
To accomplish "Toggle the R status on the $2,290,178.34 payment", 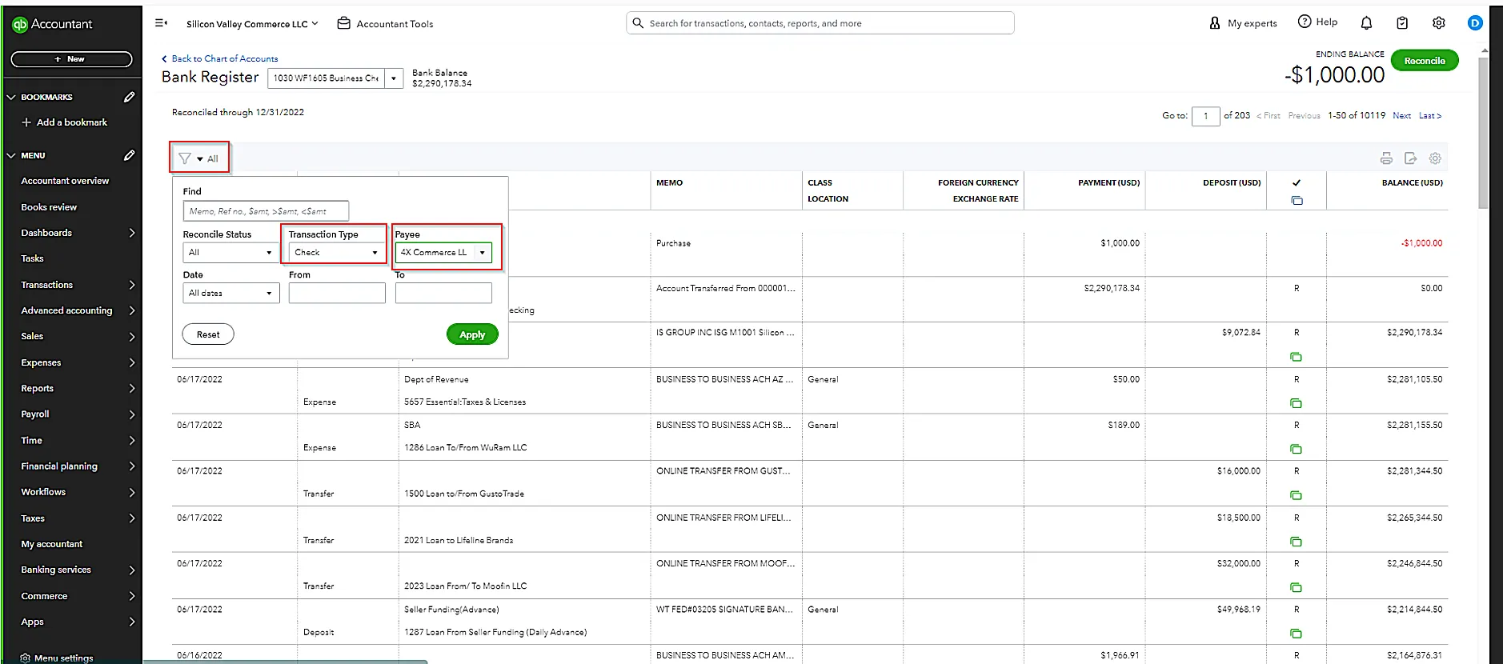I will [1297, 288].
